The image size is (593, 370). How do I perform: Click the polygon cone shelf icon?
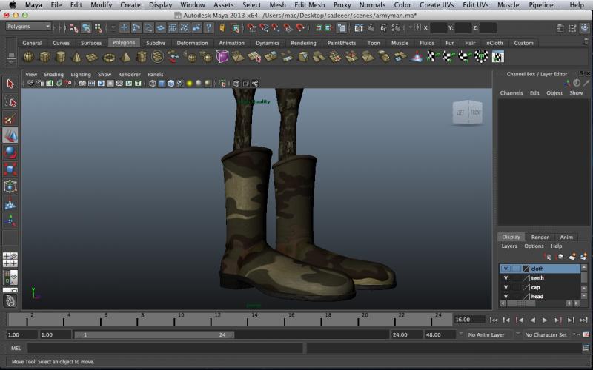tap(76, 57)
